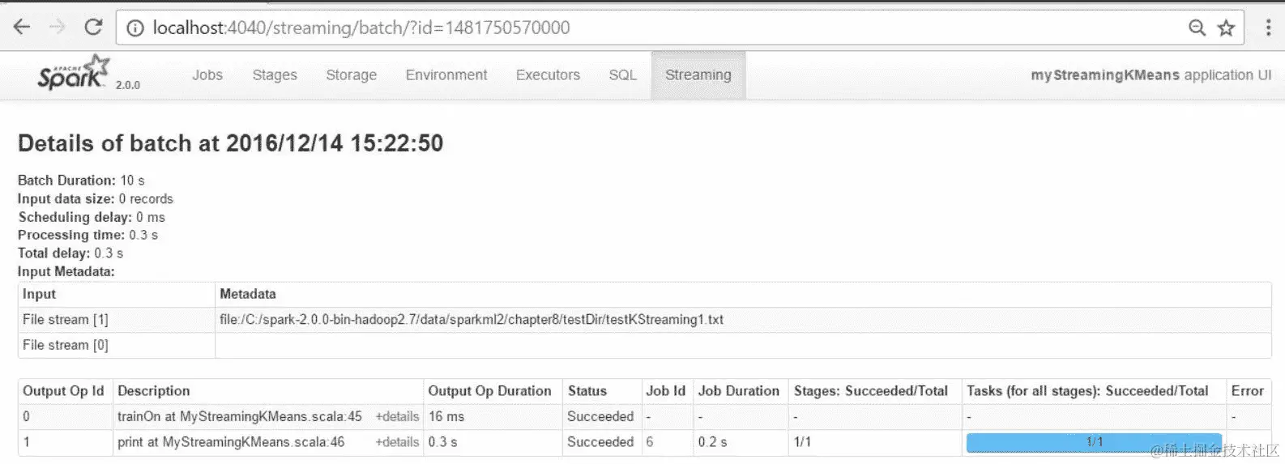Click the 'Scheduling delay: 0 ms' line
Viewport: 1285px width, 464px height.
pos(92,217)
